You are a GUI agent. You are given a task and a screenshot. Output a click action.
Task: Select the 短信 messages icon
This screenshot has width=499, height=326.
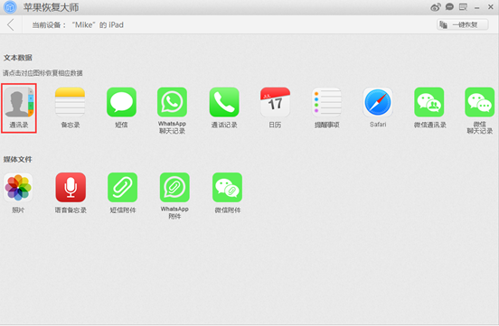point(121,102)
